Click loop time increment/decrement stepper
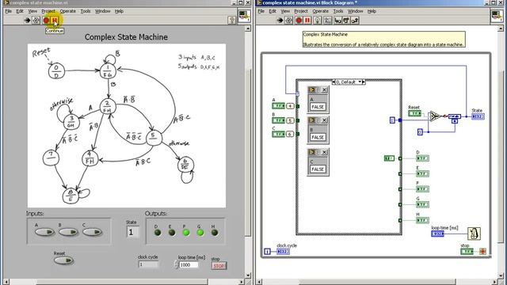The height and width of the screenshot is (285, 507). point(176,264)
